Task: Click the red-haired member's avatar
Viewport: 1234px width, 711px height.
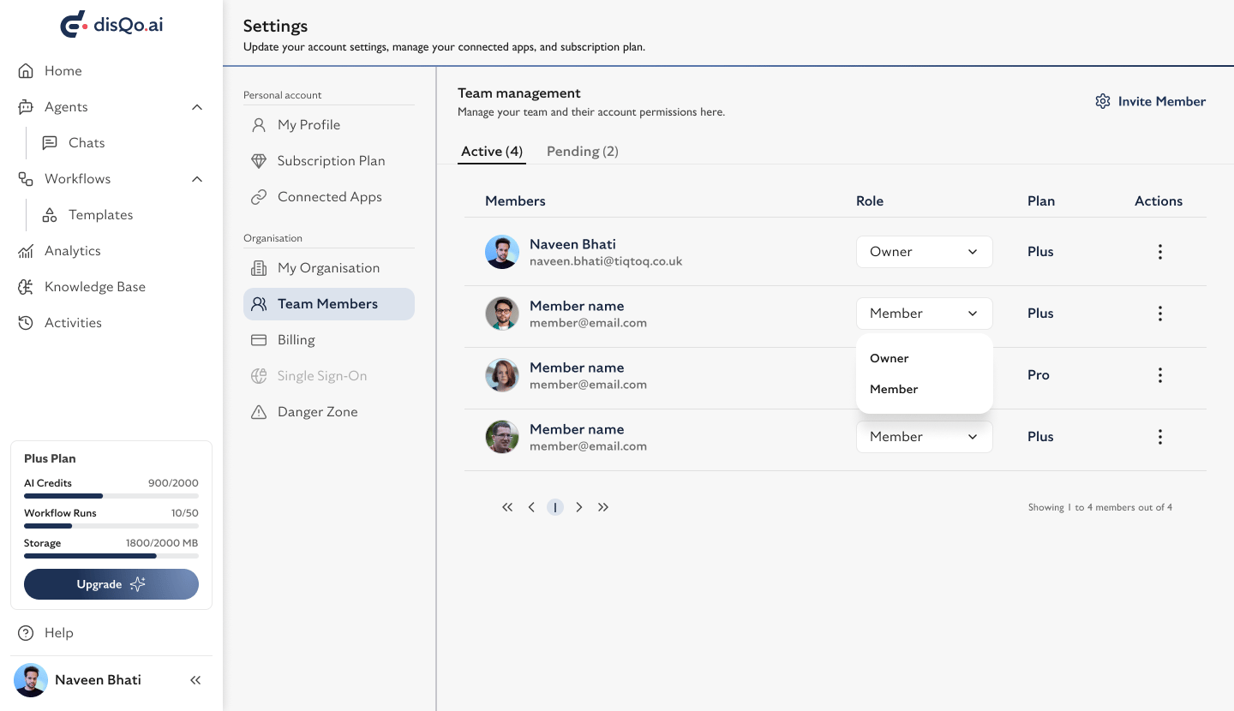Action: (x=502, y=375)
